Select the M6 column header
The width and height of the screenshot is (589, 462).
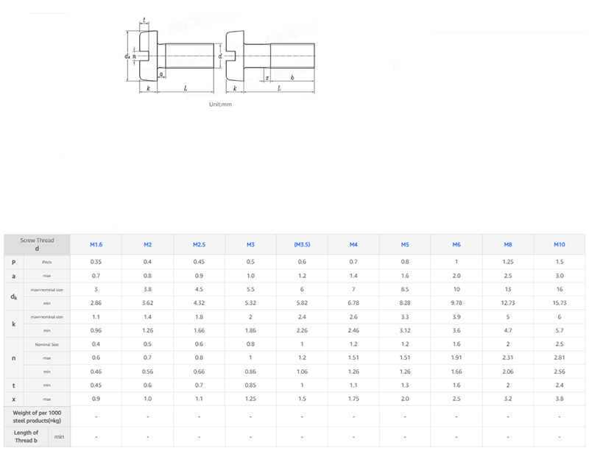click(x=456, y=244)
